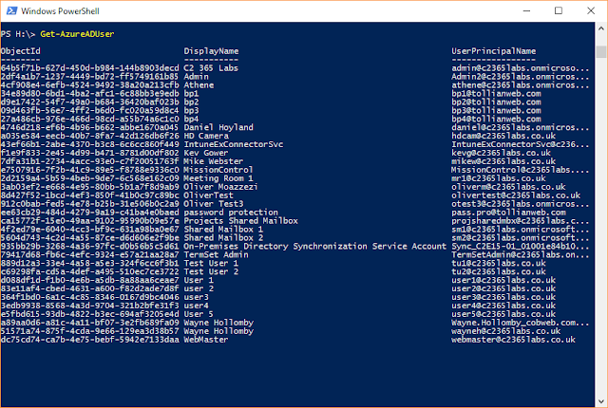Click display name 'bp4'
608x408 pixels.
point(191,120)
